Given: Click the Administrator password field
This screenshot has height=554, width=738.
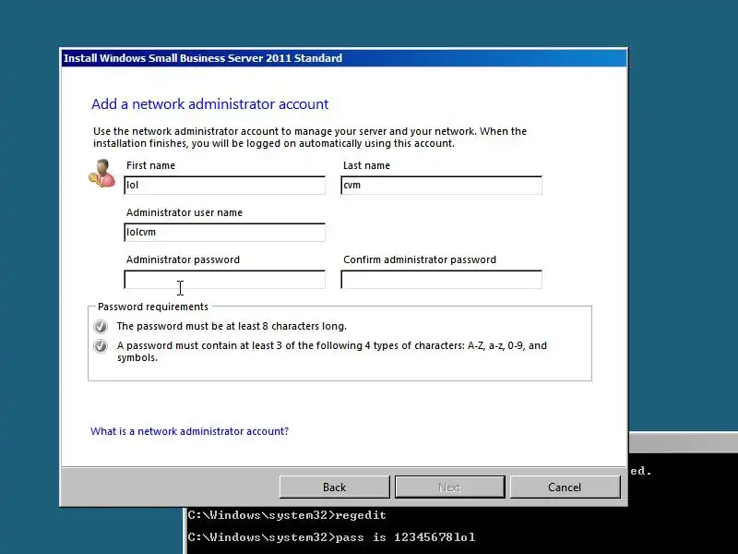Looking at the screenshot, I should click(224, 280).
